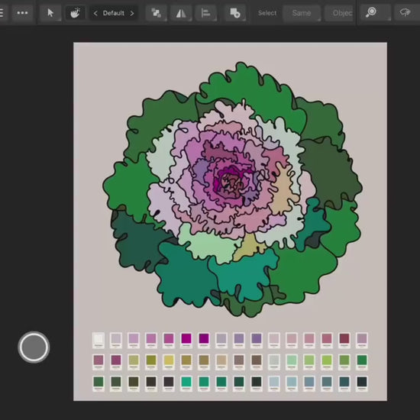Open the hamburger menu at top left
The width and height of the screenshot is (420, 420).
2,12
